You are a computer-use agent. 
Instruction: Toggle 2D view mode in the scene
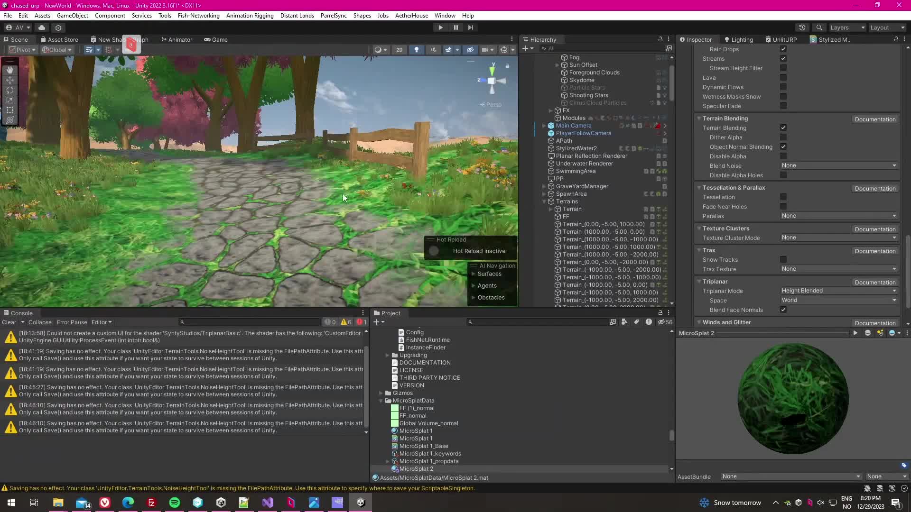coord(399,50)
